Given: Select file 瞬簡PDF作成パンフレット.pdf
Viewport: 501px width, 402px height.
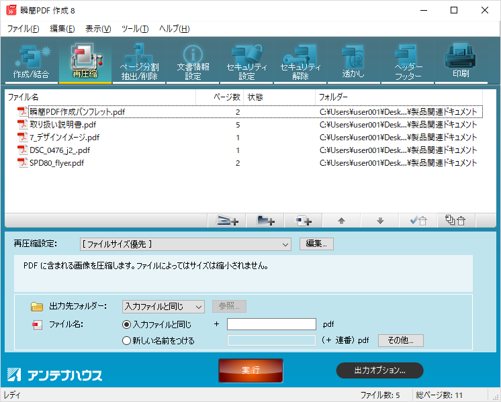Looking at the screenshot, I should point(77,112).
